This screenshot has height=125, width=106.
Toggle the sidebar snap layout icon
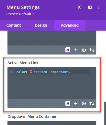(x=90, y=7)
